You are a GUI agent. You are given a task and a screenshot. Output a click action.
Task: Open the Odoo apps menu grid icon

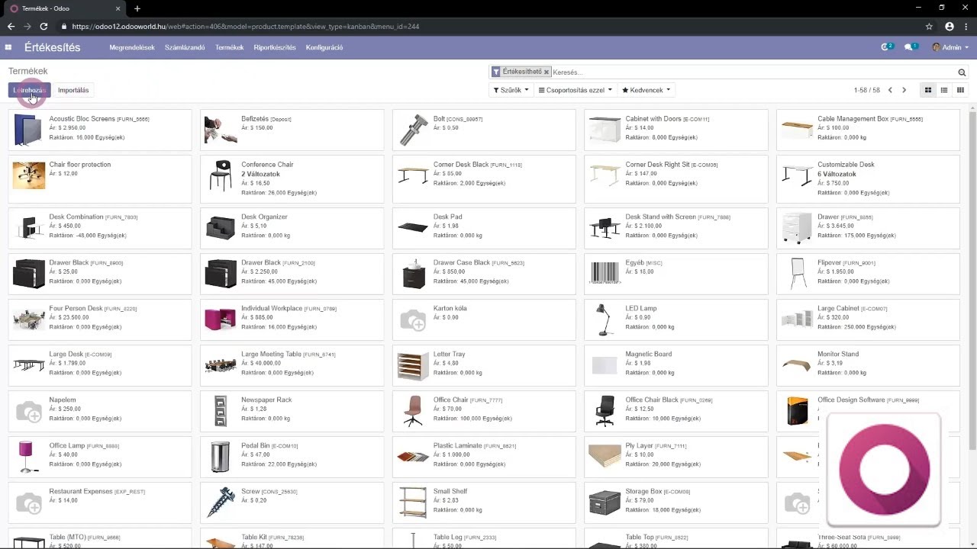point(8,47)
